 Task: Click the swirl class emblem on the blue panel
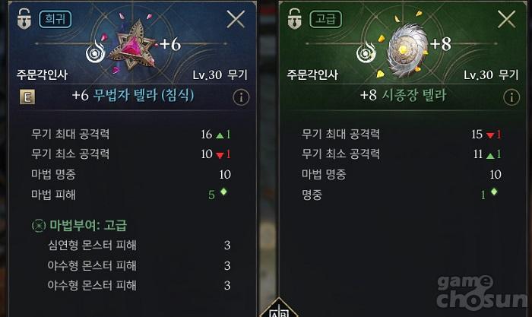click(x=95, y=52)
